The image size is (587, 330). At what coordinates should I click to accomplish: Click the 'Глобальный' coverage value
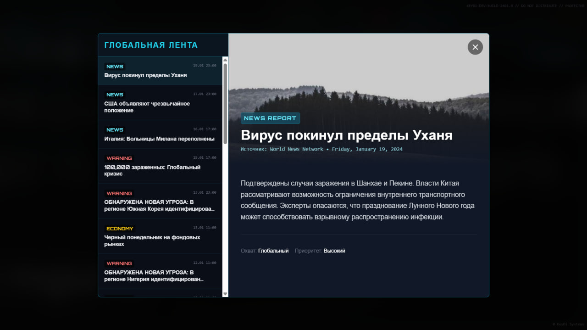(x=273, y=251)
